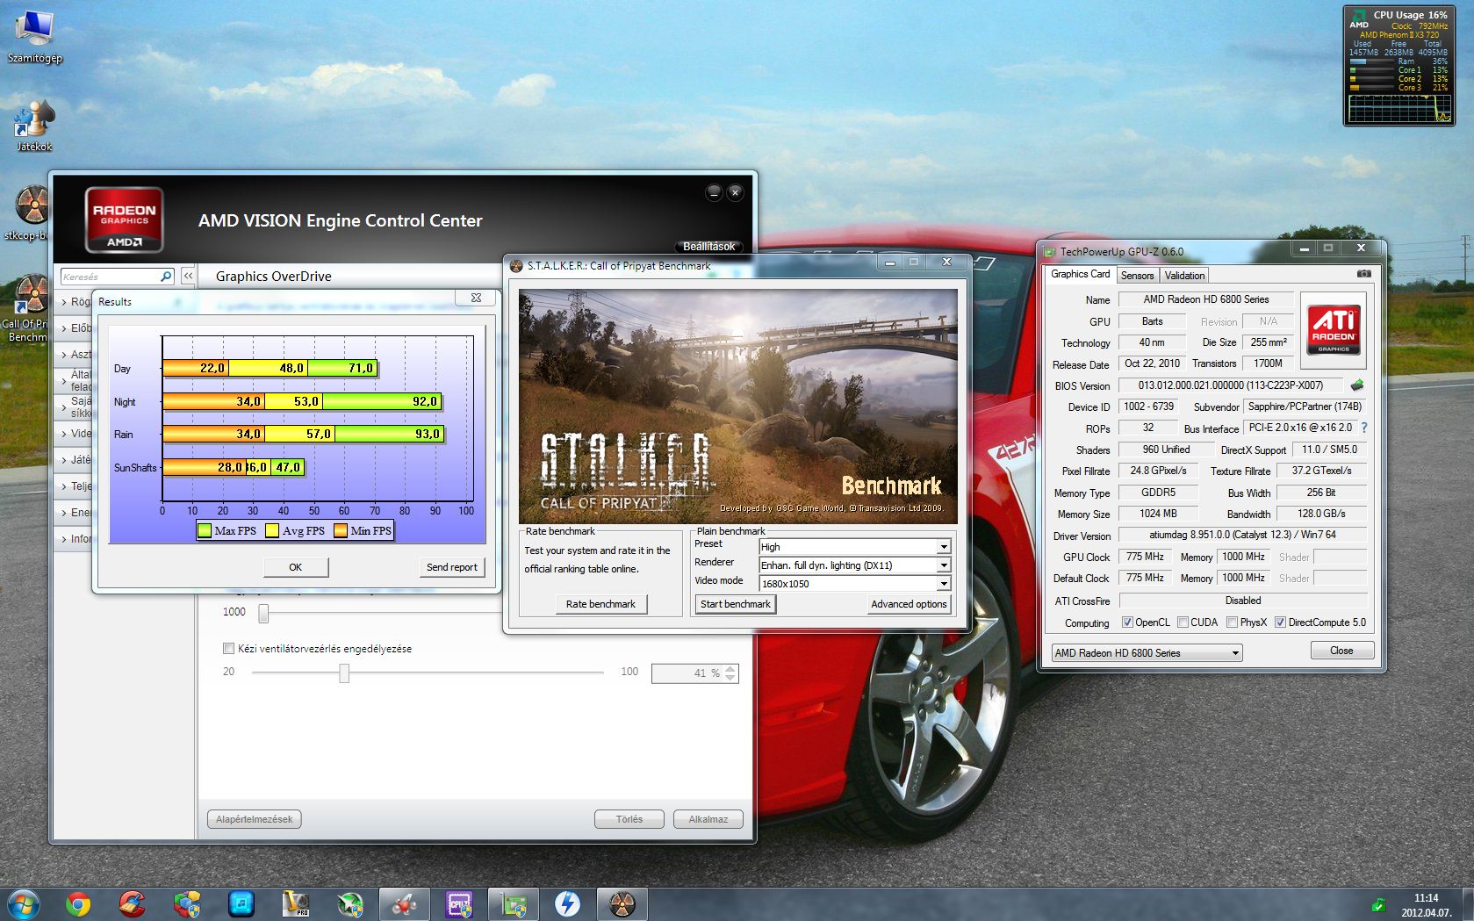Screen dimensions: 1474x921
Task: Click the GPU-Z BIOS save chip icon
Action: [x=1357, y=385]
